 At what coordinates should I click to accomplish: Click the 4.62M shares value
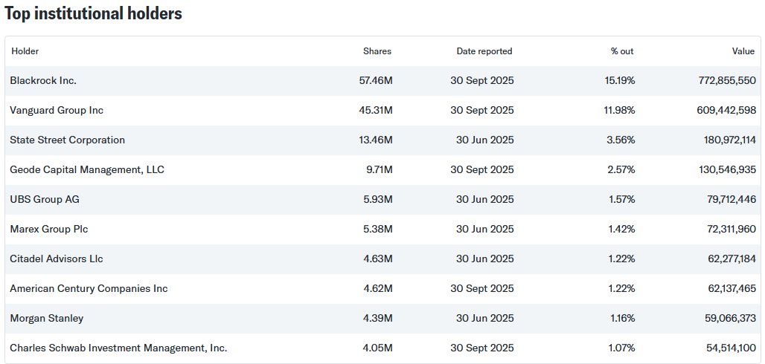378,289
